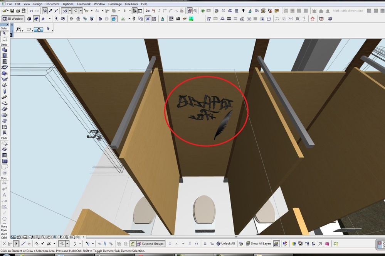Open the Design menu

[37, 4]
